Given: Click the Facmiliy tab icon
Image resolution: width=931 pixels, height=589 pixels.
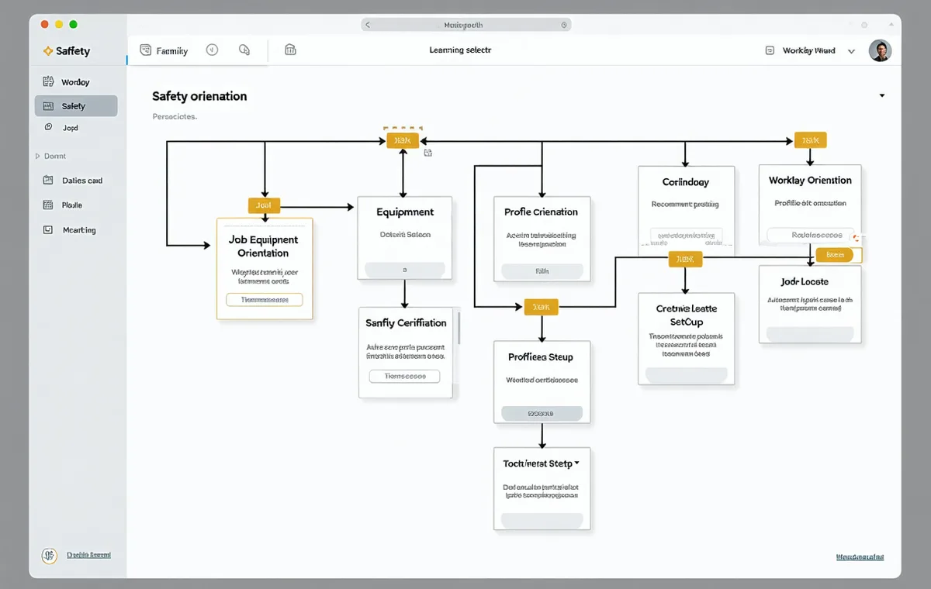Looking at the screenshot, I should pos(145,50).
